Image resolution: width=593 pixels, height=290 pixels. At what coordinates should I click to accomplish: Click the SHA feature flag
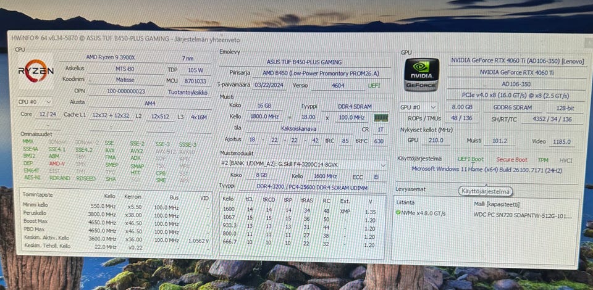[x=111, y=179]
